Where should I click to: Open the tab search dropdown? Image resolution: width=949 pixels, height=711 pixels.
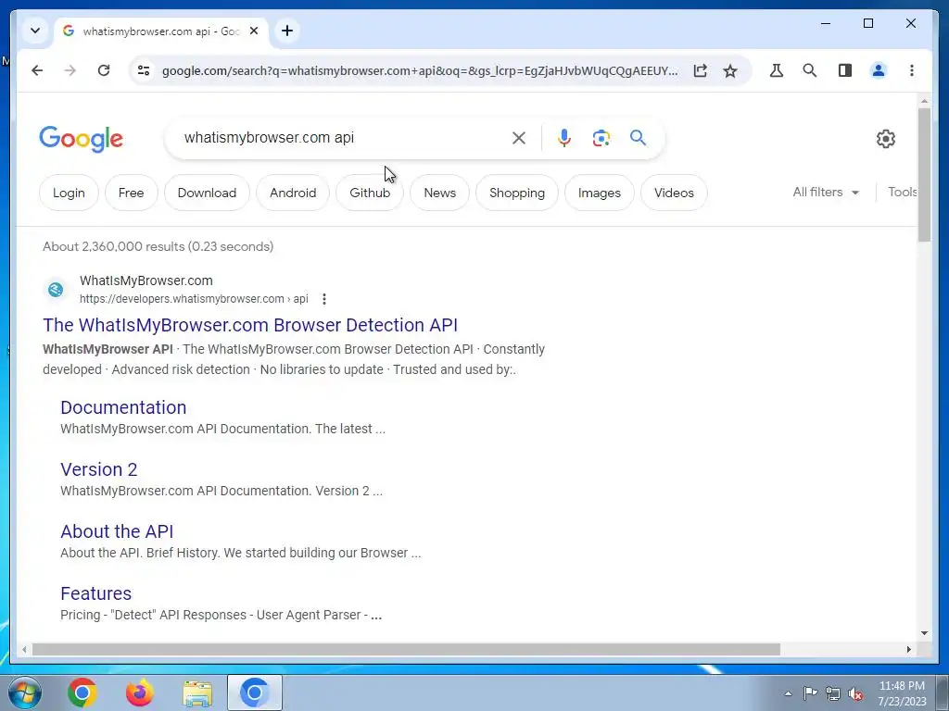click(x=35, y=31)
